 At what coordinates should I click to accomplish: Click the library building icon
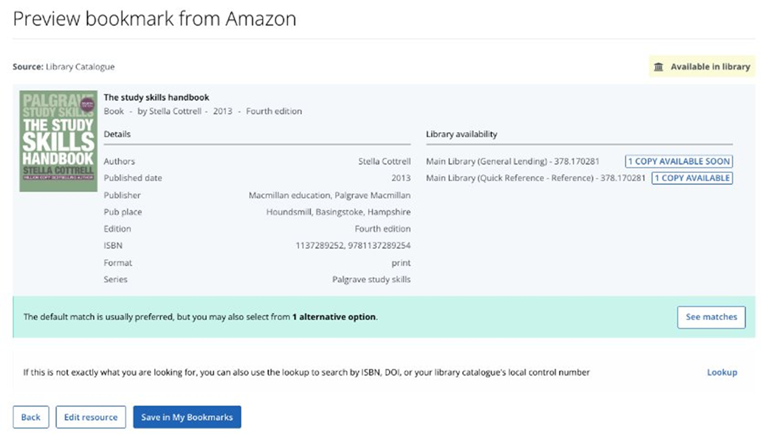[658, 67]
